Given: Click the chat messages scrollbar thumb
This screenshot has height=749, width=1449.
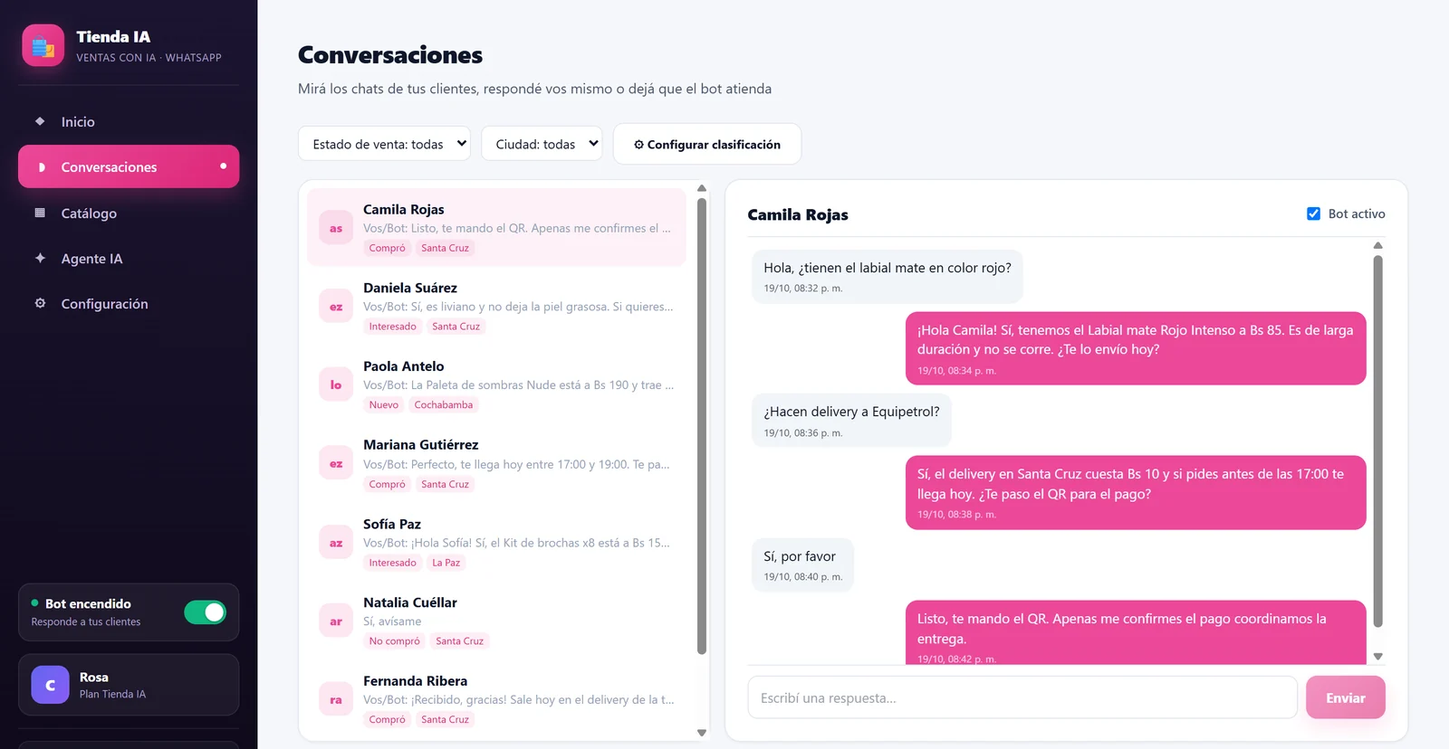Looking at the screenshot, I should pos(1377,441).
